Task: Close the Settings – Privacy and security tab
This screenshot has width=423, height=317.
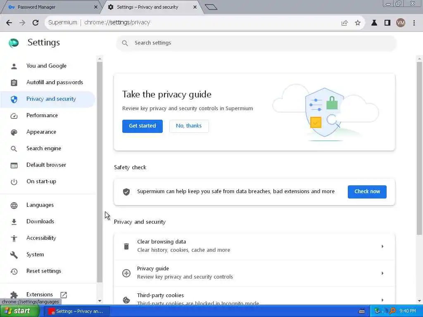Action: point(195,7)
